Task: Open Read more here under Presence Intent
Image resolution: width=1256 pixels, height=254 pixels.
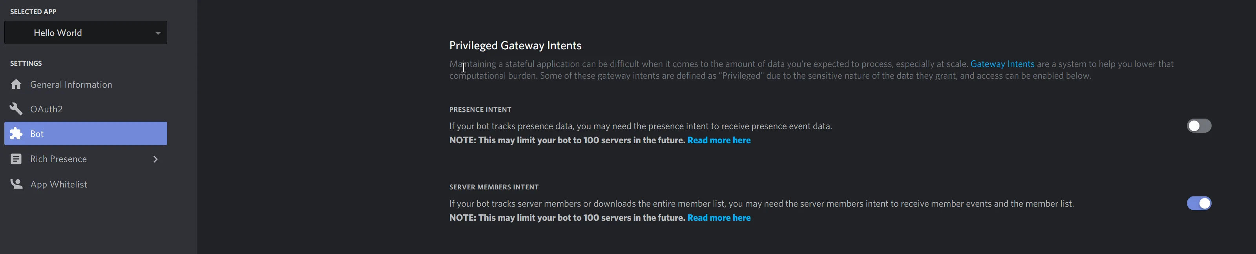Action: pyautogui.click(x=719, y=140)
